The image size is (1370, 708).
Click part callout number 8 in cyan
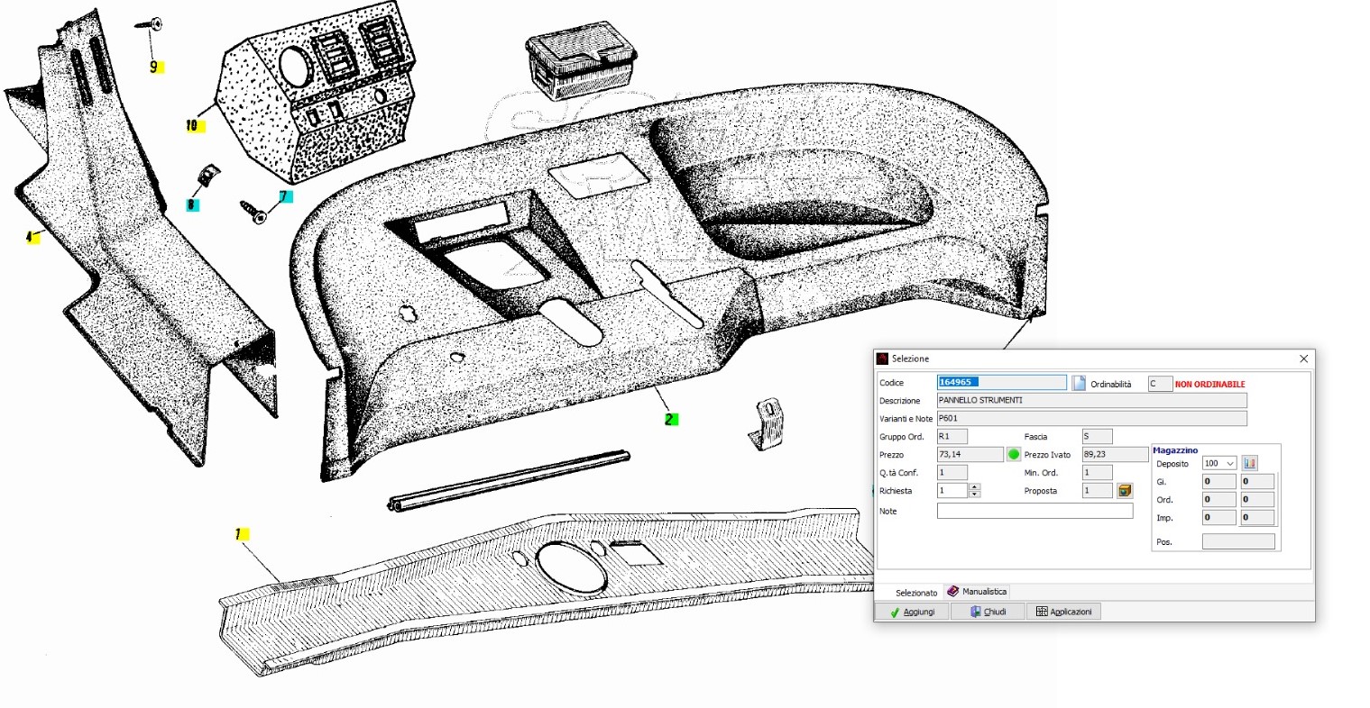[191, 205]
